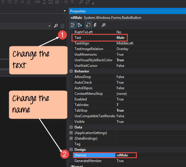
Task: Select the Enabled property row
Action: [80, 99]
